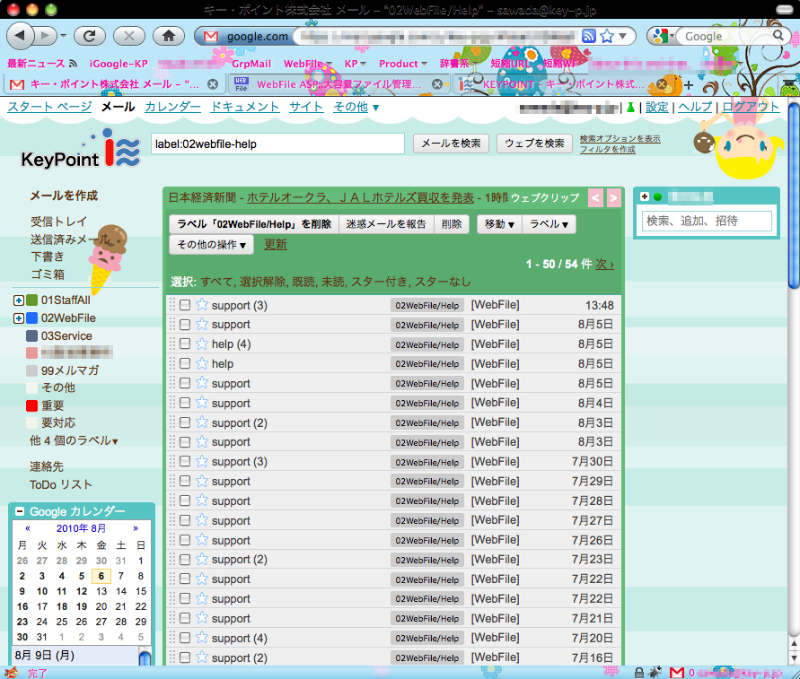Image resolution: width=800 pixels, height=679 pixels.
Task: Click the green 01StaffAll label color swatch
Action: (x=31, y=300)
